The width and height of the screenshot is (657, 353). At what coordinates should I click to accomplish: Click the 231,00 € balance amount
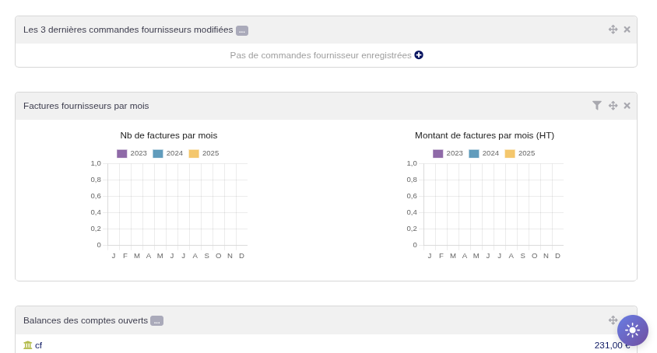tap(609, 345)
